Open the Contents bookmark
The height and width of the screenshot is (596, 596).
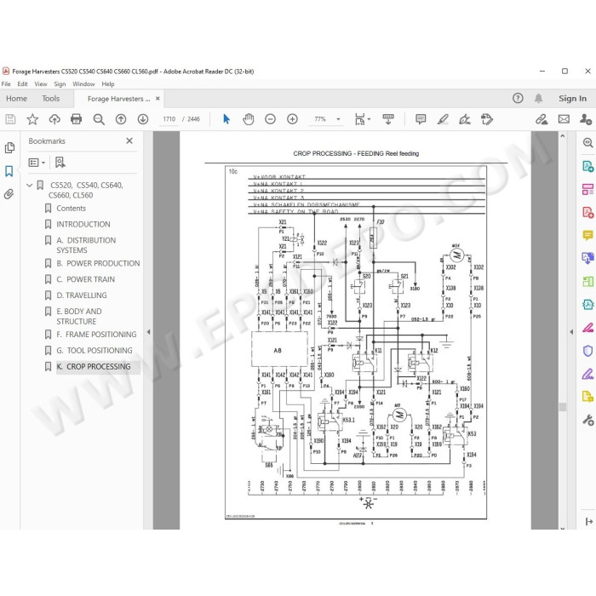click(71, 209)
